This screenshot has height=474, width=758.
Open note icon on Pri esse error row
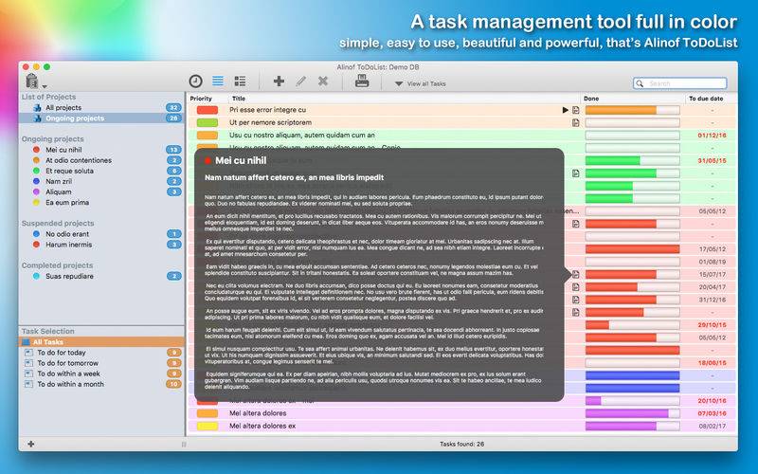pyautogui.click(x=576, y=110)
